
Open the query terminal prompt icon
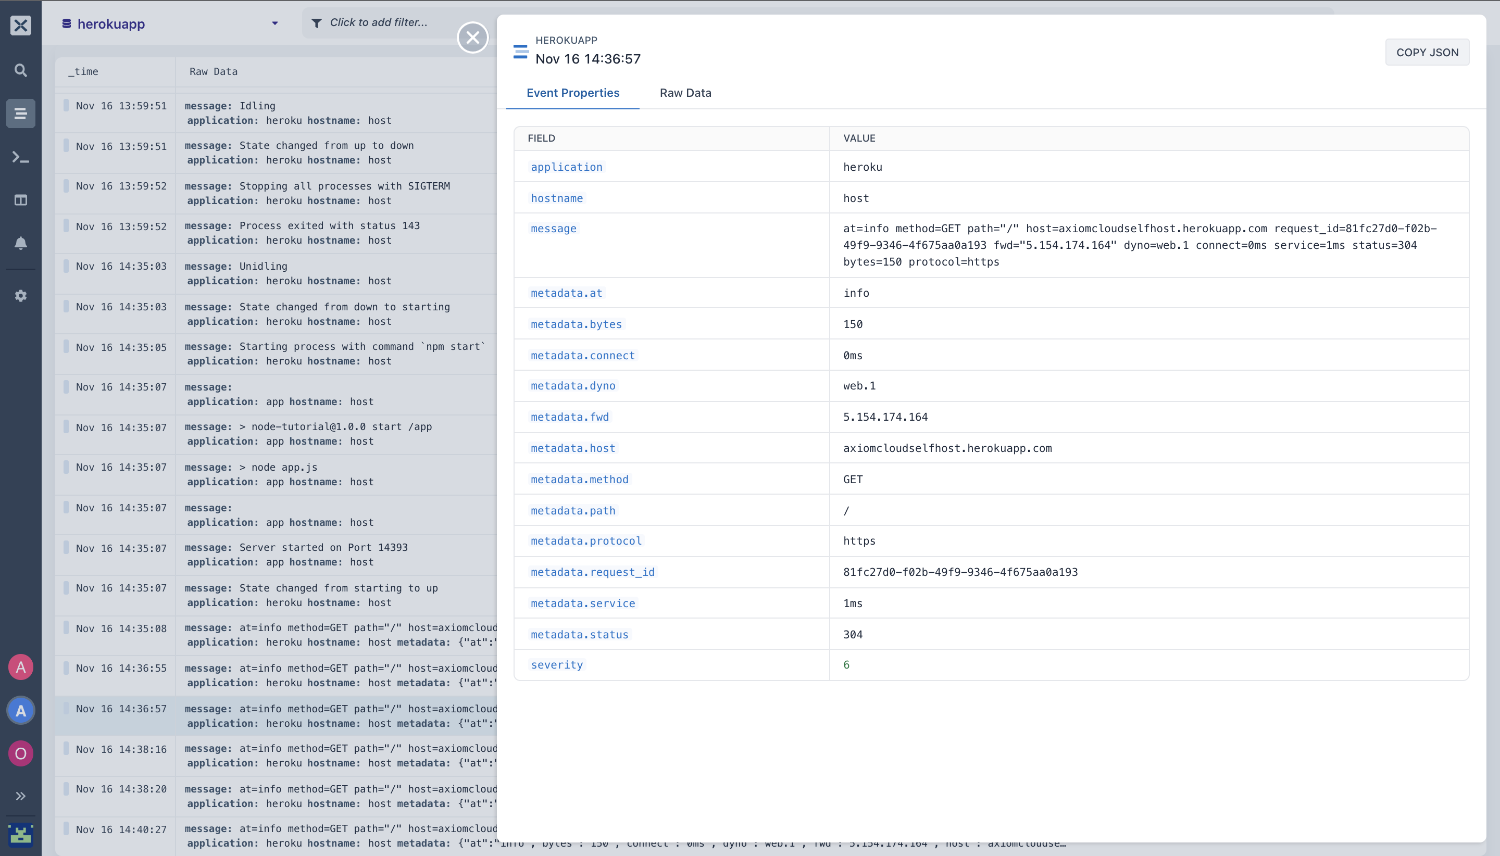[x=21, y=157]
